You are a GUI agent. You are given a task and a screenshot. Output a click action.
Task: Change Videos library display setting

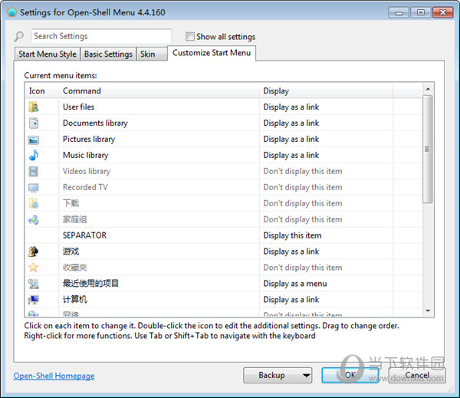(x=303, y=171)
